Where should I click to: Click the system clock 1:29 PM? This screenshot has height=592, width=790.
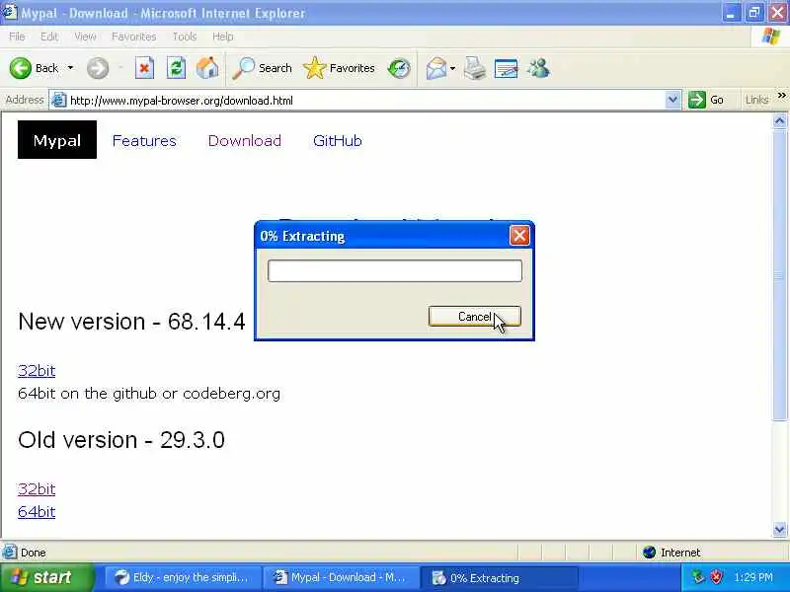753,577
